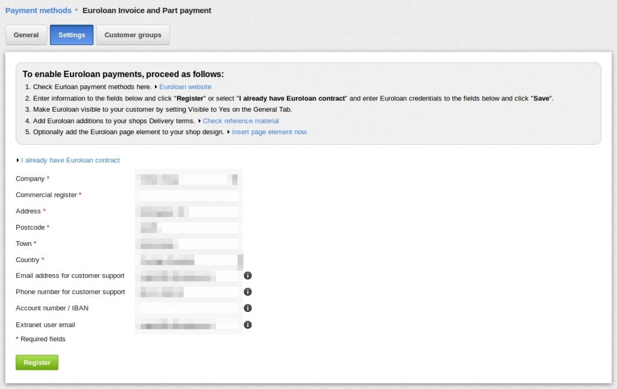
Task: Focus the Account number / IBAN field
Action: pyautogui.click(x=189, y=308)
